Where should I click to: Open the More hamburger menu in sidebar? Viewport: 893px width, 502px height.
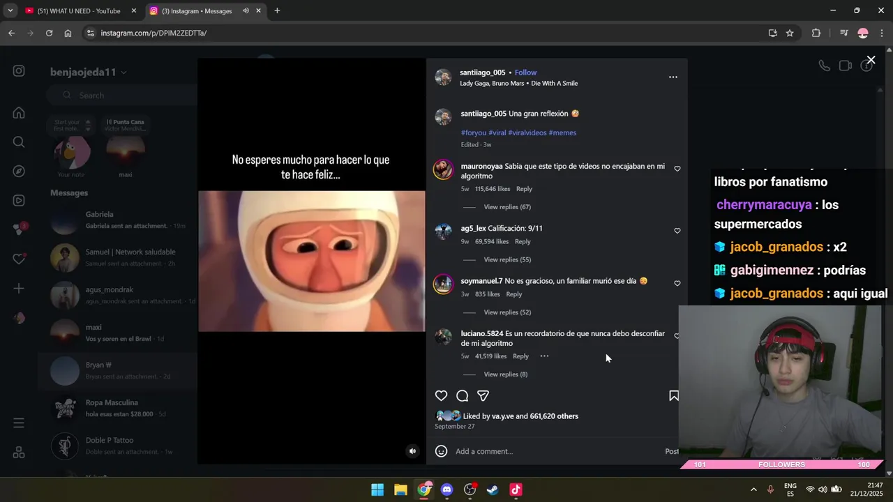tap(19, 423)
